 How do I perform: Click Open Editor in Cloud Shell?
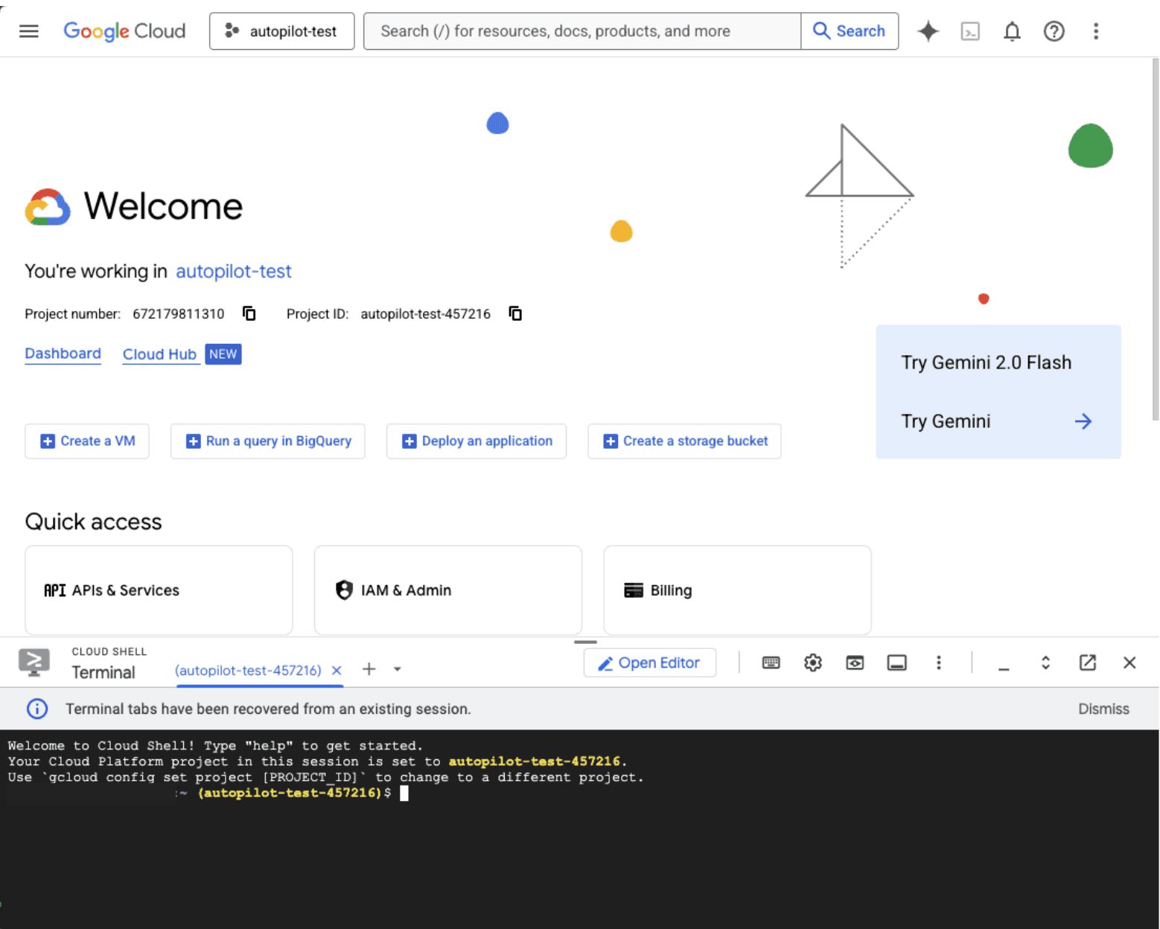coord(649,663)
